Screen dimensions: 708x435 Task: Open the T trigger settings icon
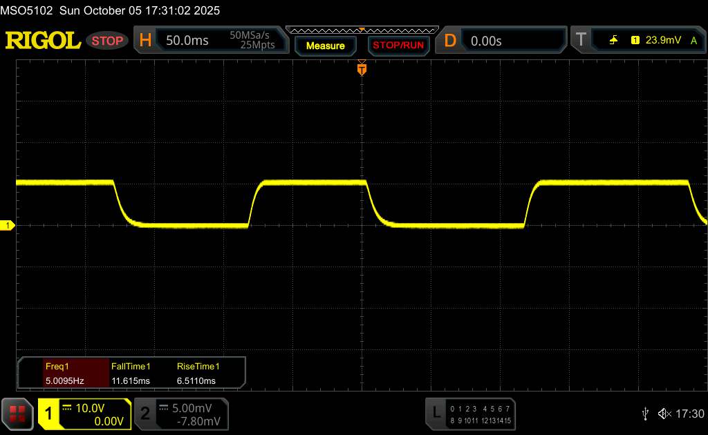(x=580, y=41)
